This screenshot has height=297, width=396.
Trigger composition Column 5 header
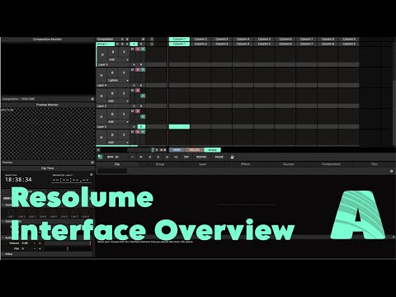(x=264, y=40)
